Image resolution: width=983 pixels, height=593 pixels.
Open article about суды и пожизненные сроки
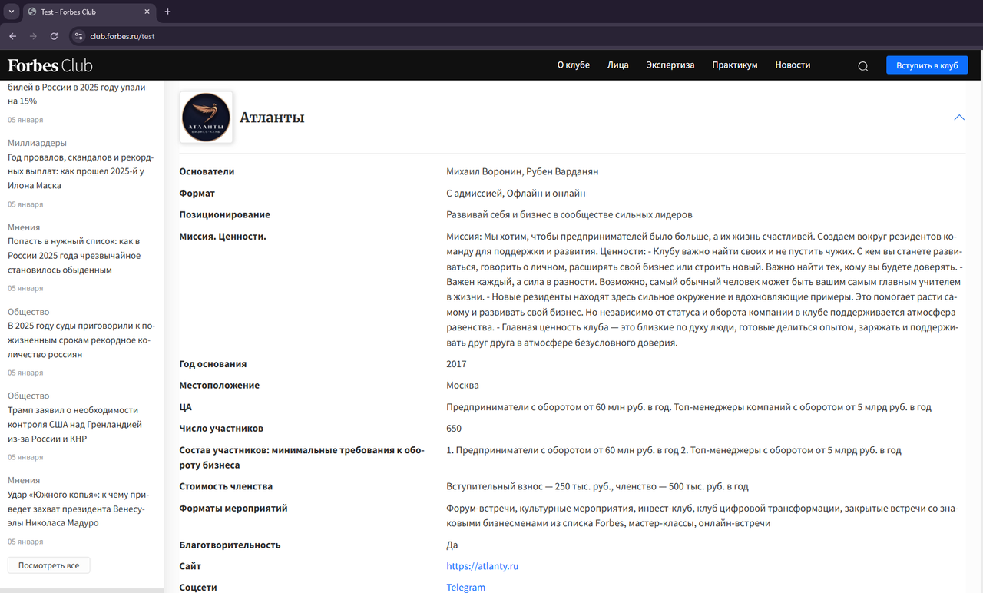pos(81,340)
